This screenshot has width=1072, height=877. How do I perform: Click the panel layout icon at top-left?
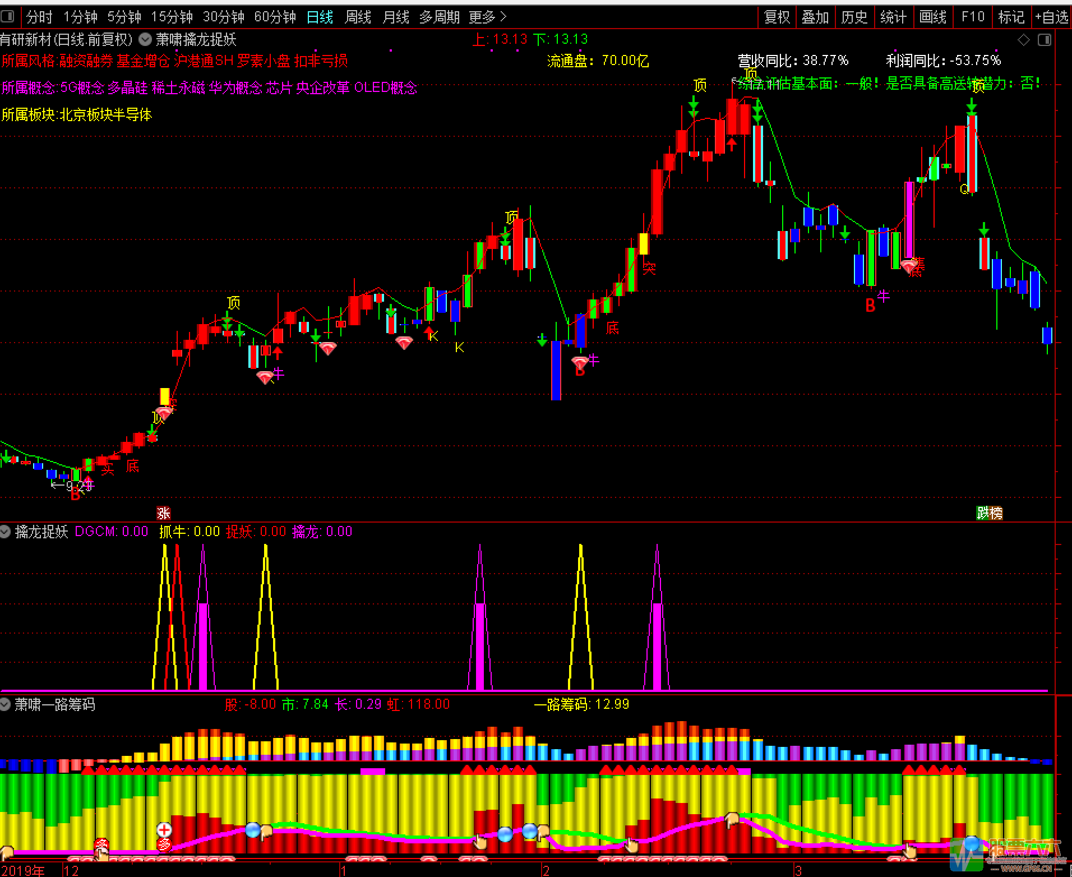pos(8,17)
